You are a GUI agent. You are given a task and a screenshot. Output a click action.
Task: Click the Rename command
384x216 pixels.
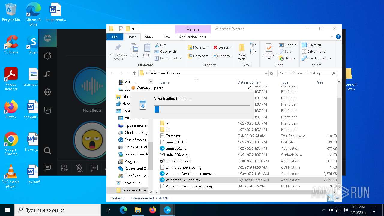point(222,56)
